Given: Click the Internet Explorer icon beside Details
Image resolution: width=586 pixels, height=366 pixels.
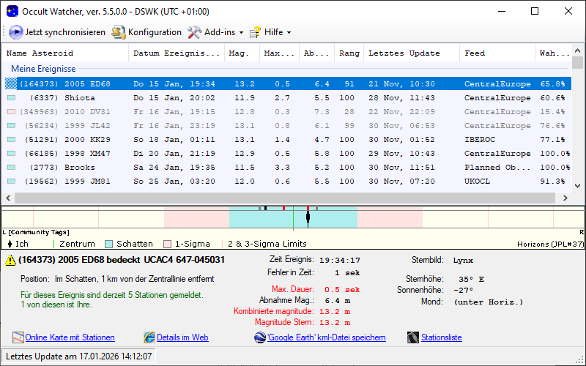Looking at the screenshot, I should (149, 337).
